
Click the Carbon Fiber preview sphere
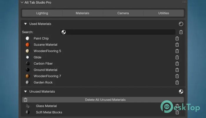pyautogui.click(x=28, y=63)
